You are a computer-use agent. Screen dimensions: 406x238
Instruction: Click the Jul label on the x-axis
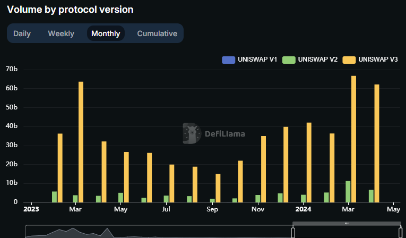tap(166, 209)
